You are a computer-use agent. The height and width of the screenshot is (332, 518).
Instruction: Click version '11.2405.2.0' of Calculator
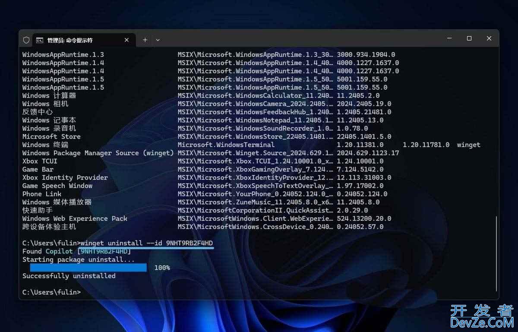tap(358, 95)
